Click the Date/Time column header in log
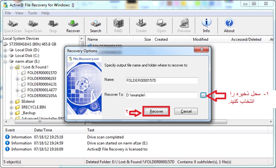This screenshot has height=168, width=276. click(58, 130)
